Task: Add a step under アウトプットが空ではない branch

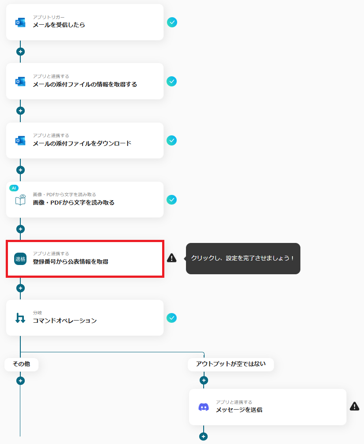Action: (x=203, y=381)
